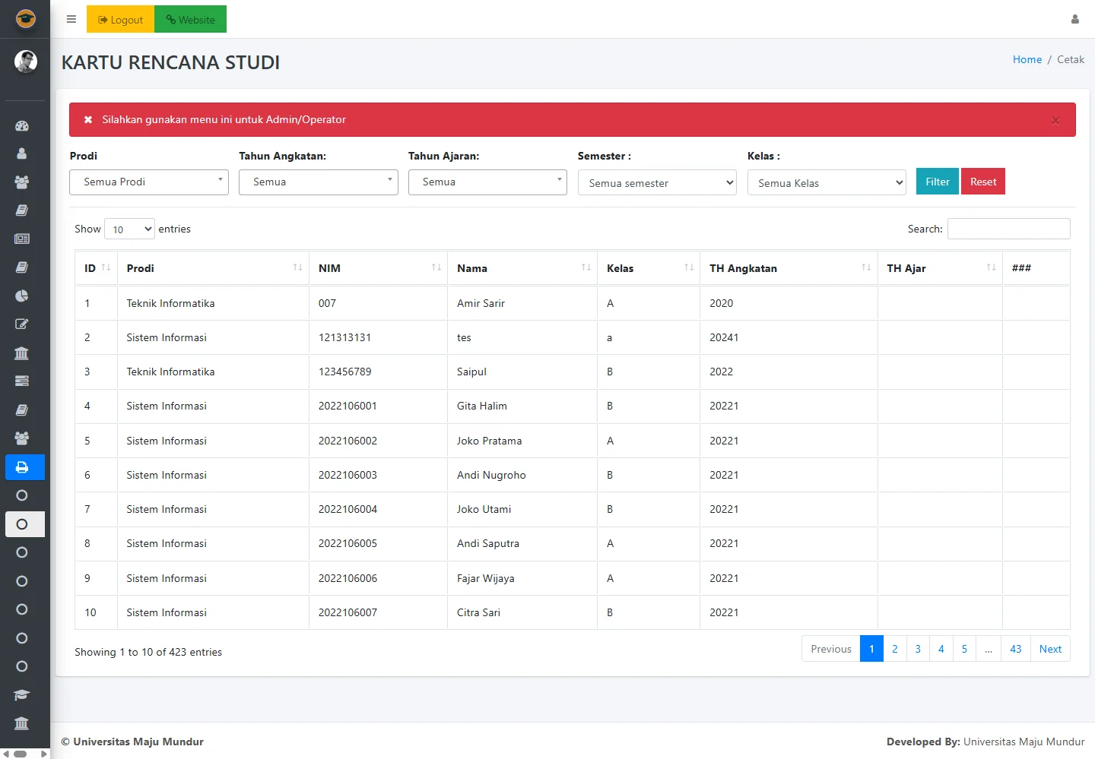Click the red Reset button

click(982, 182)
